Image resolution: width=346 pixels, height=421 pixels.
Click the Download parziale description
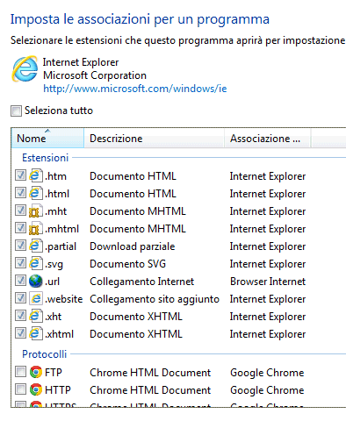pos(133,246)
